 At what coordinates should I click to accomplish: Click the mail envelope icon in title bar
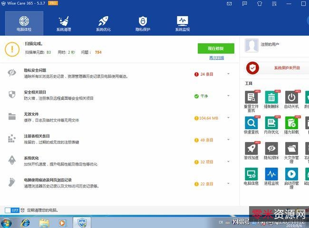tap(229, 3)
